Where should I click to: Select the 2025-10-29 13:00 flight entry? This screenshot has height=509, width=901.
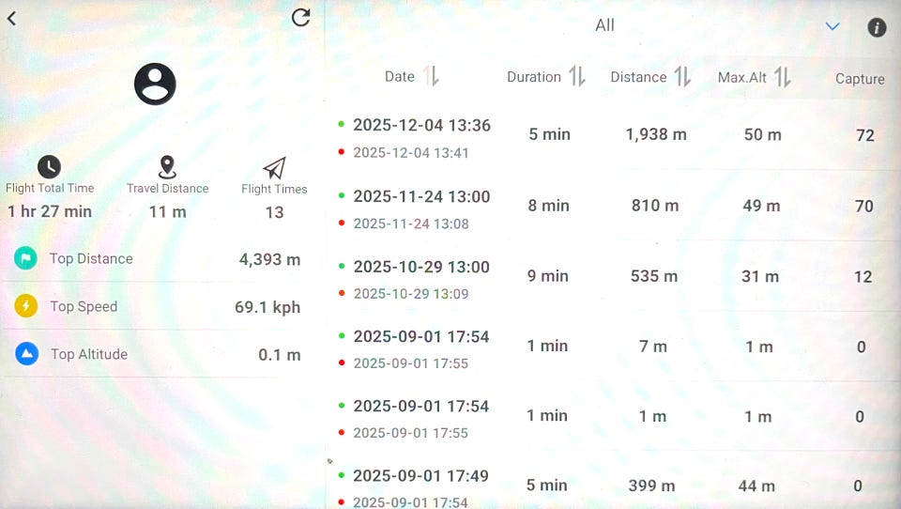(421, 268)
